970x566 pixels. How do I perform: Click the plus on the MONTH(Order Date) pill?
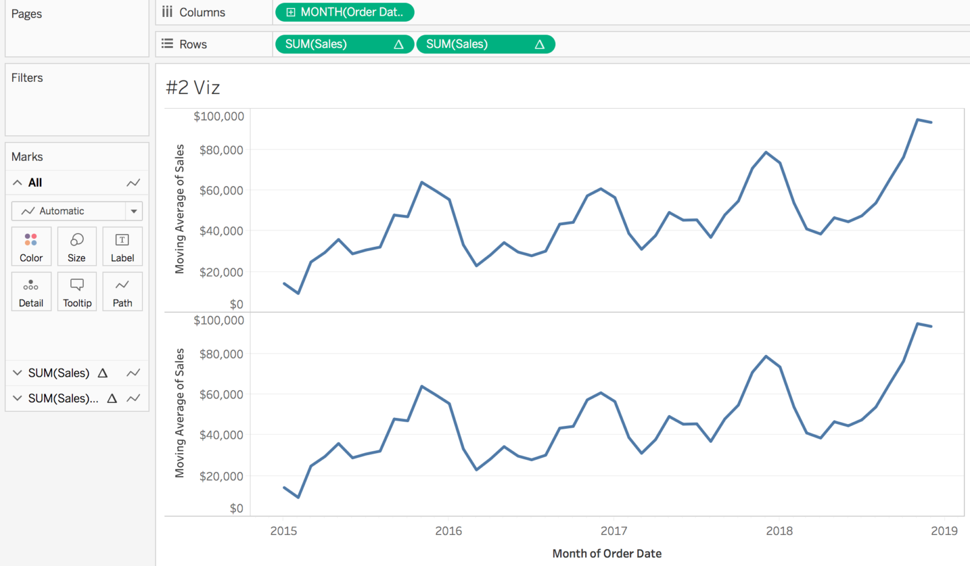pos(290,12)
